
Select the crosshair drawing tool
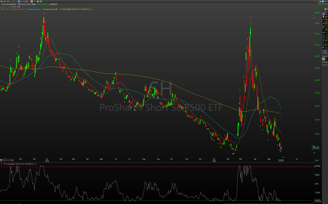coord(326,14)
